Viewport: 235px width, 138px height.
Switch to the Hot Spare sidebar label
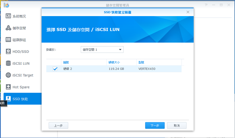(21, 87)
